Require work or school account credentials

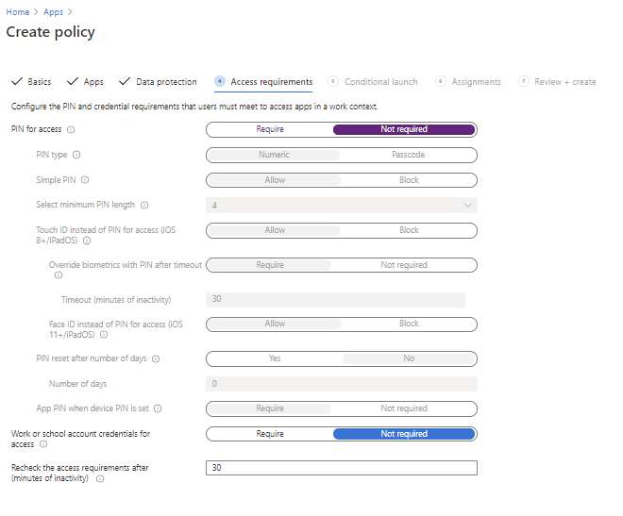tap(269, 434)
